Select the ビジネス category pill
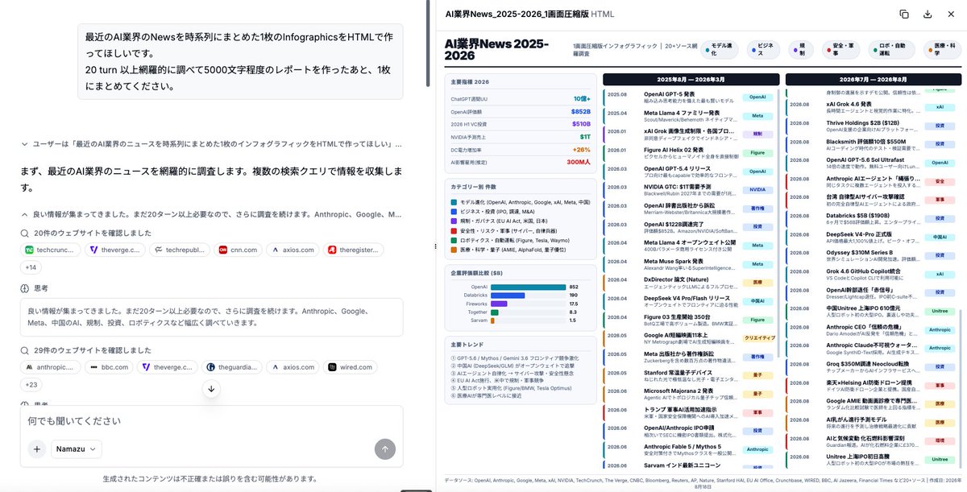This screenshot has height=492, width=967. pyautogui.click(x=763, y=48)
